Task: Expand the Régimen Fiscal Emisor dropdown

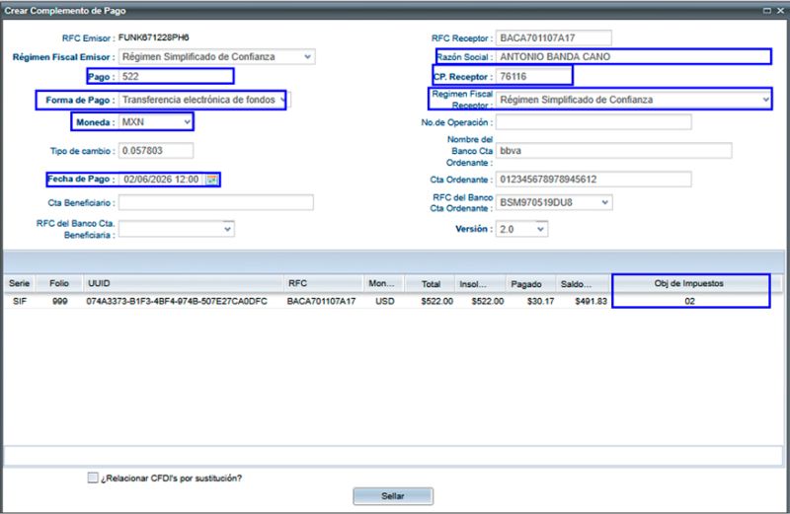Action: click(307, 57)
